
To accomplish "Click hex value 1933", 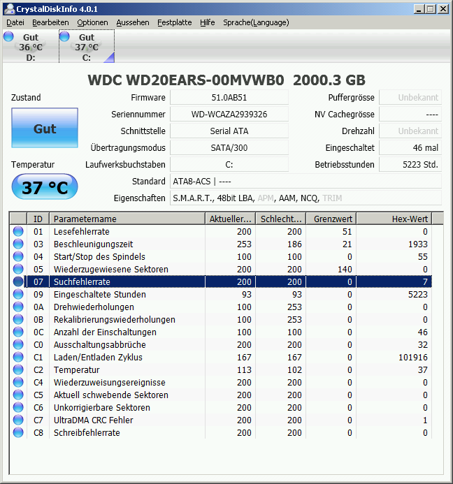I will coord(418,244).
